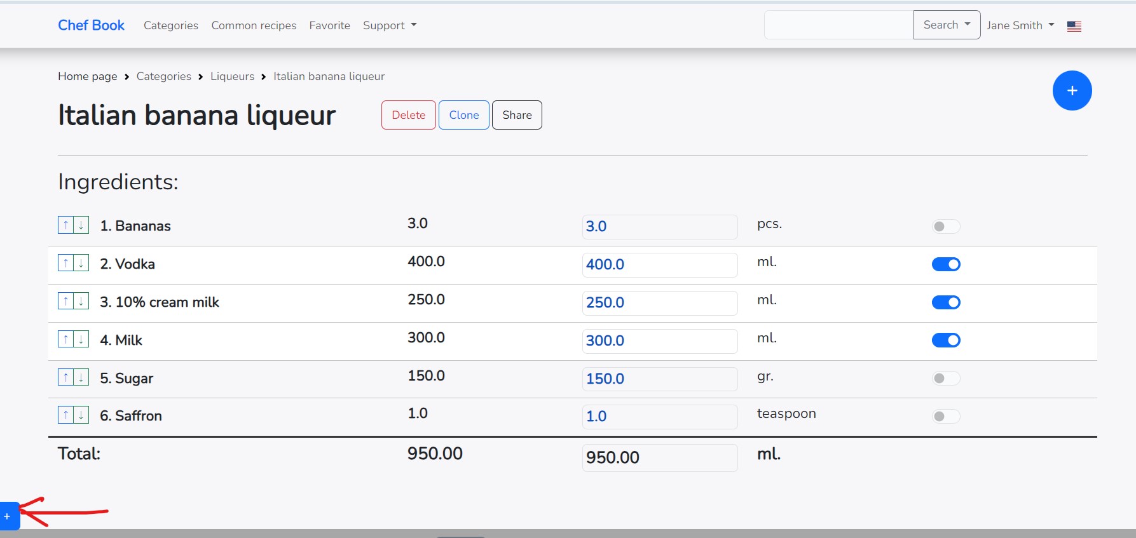1136x538 pixels.
Task: Open the Search dropdown button
Action: pos(946,25)
